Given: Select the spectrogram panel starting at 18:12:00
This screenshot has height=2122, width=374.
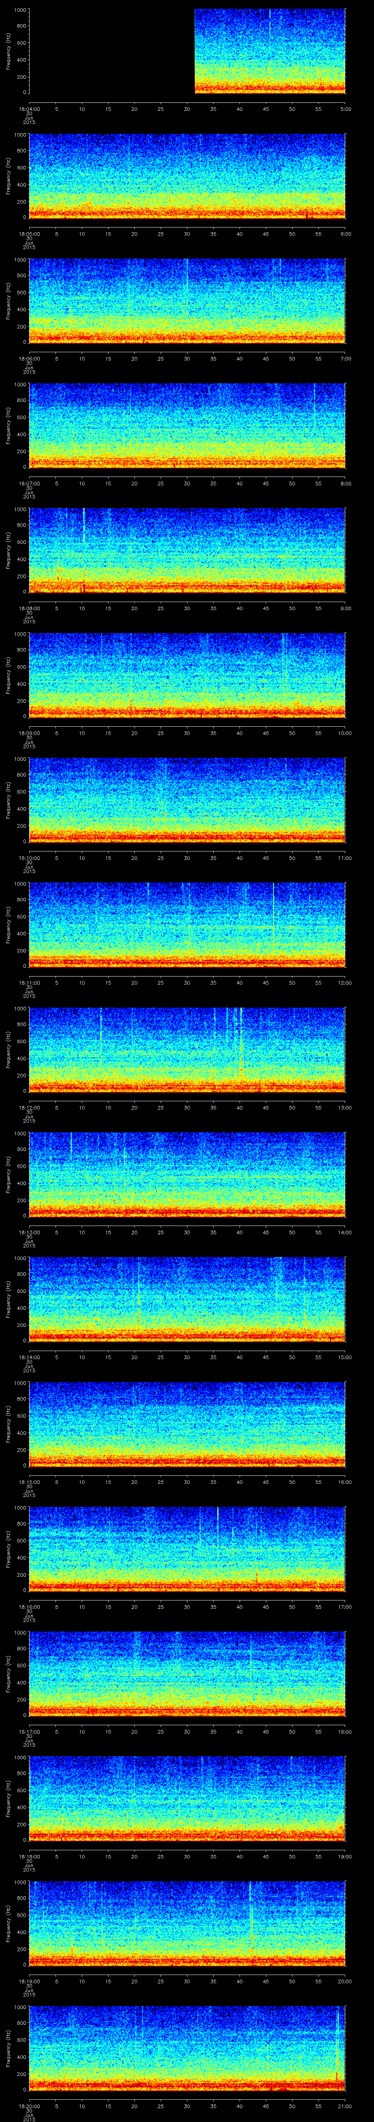Looking at the screenshot, I should [187, 1049].
